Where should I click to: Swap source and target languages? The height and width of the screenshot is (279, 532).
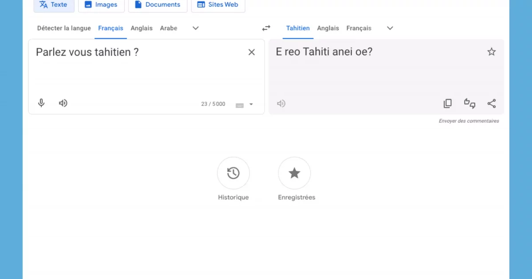266,27
